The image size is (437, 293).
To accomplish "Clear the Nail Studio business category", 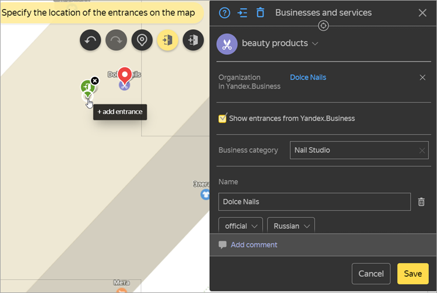I will [422, 150].
